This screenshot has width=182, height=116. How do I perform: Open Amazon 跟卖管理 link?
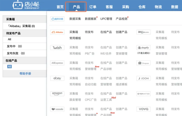(75, 100)
